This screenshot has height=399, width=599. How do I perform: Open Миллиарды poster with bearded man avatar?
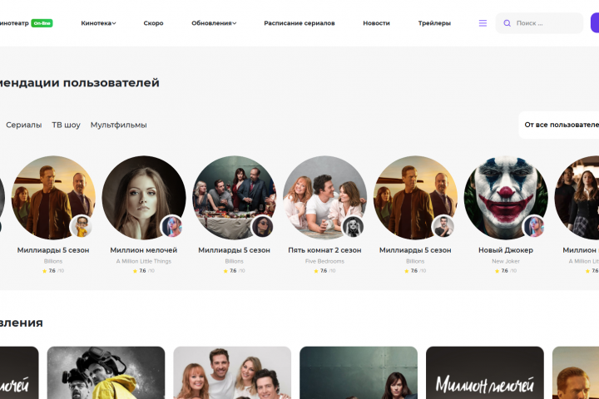click(415, 197)
